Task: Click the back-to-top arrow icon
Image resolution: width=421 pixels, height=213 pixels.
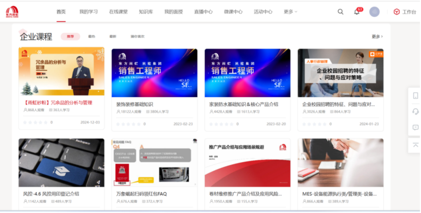Action: click(x=416, y=145)
